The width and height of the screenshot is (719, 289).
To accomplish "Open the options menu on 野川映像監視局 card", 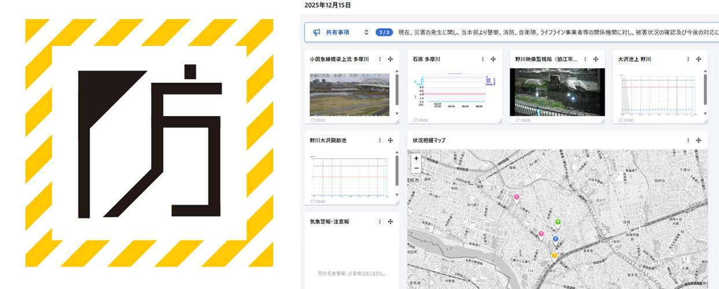I will [585, 59].
